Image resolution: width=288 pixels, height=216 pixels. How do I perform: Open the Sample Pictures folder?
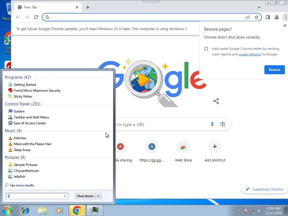click(22, 165)
